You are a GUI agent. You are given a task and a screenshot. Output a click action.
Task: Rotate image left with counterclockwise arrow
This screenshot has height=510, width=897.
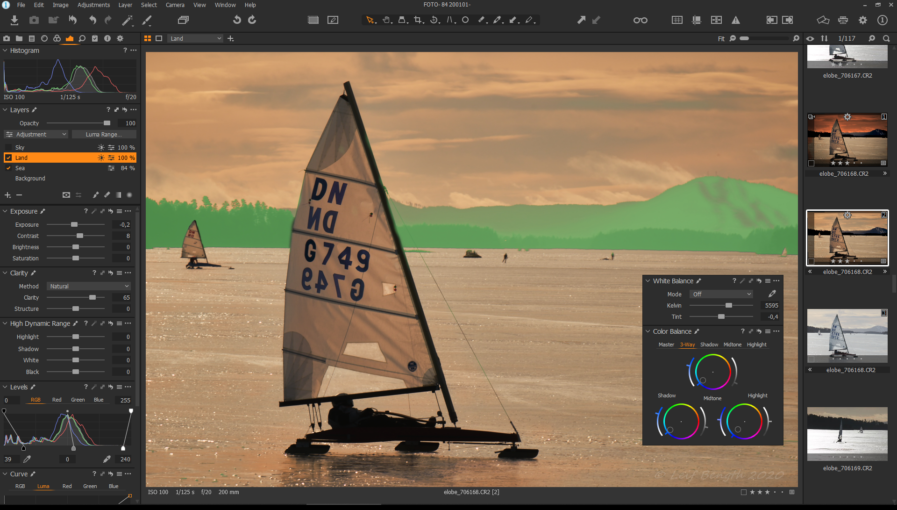(x=237, y=20)
